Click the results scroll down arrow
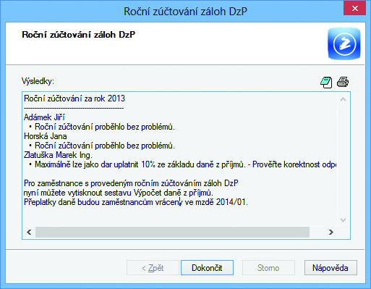 pos(343,220)
